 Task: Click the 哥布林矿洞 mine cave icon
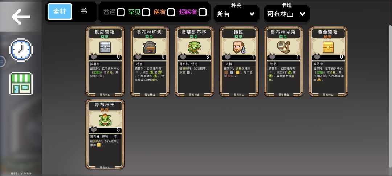coord(150,47)
